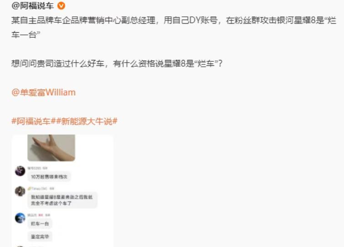This screenshot has height=247, width=344.
Task: Open the brown avatar beside Timao comment
Action: [x=20, y=191]
